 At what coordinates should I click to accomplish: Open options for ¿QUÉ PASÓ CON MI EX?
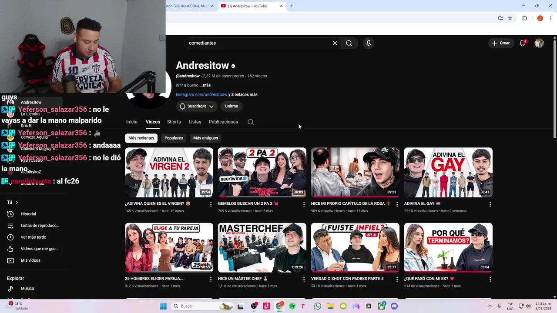(490, 280)
